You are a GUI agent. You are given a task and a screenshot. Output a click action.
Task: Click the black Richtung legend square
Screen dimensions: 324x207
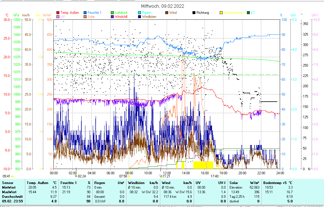(x=194, y=13)
